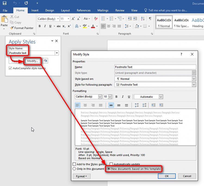Open the Format button menu
The image size is (204, 186).
82,176
